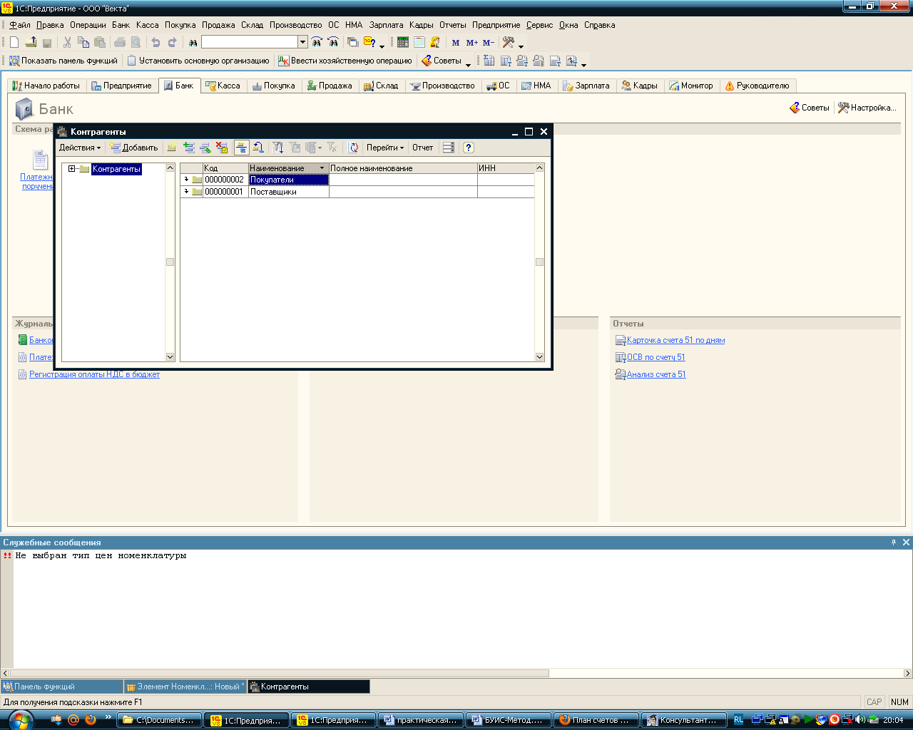
Task: Switch to the Покупка tab
Action: pos(273,86)
